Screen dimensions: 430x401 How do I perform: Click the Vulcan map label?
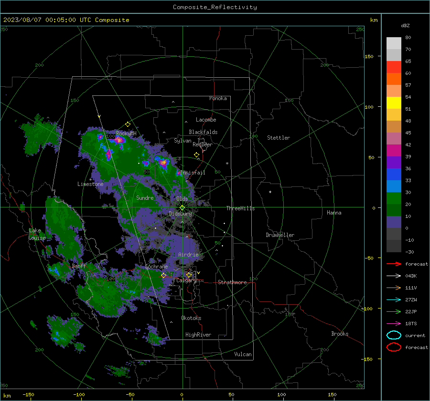(243, 354)
